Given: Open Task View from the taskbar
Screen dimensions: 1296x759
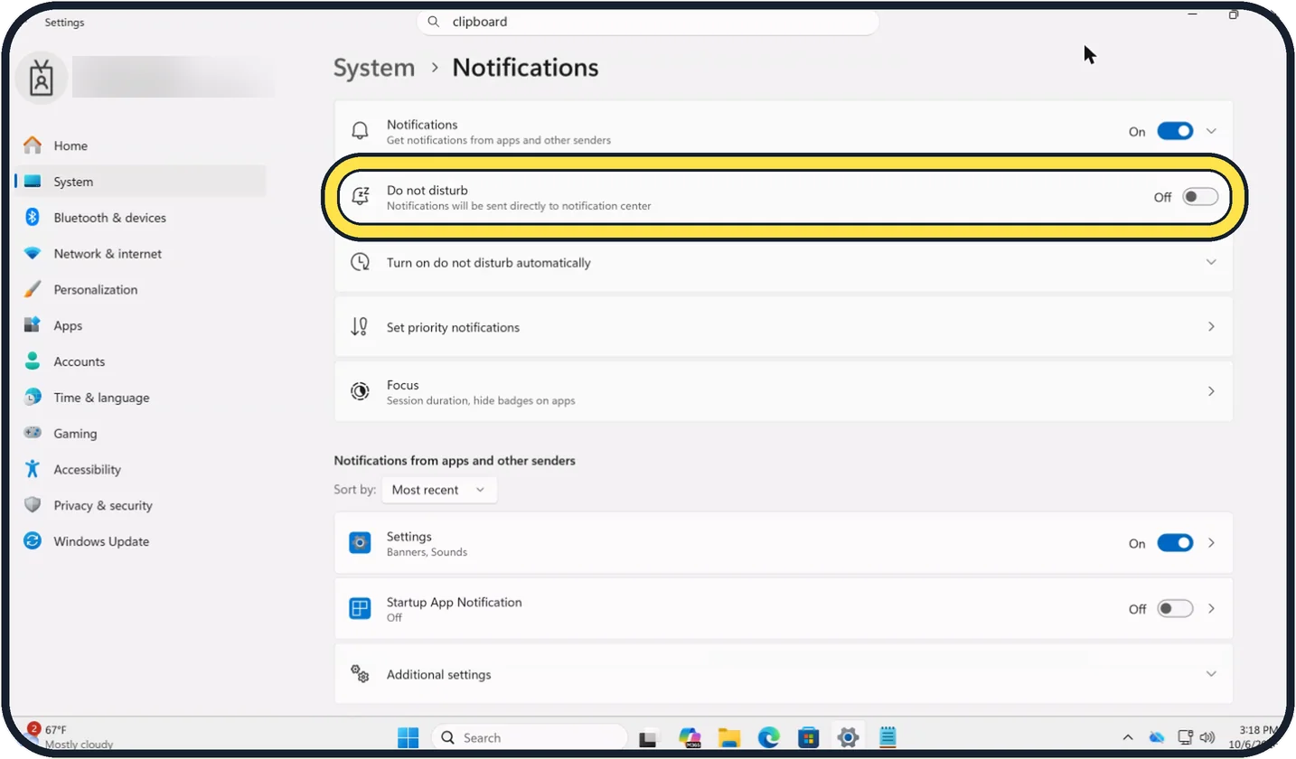Looking at the screenshot, I should click(x=648, y=737).
